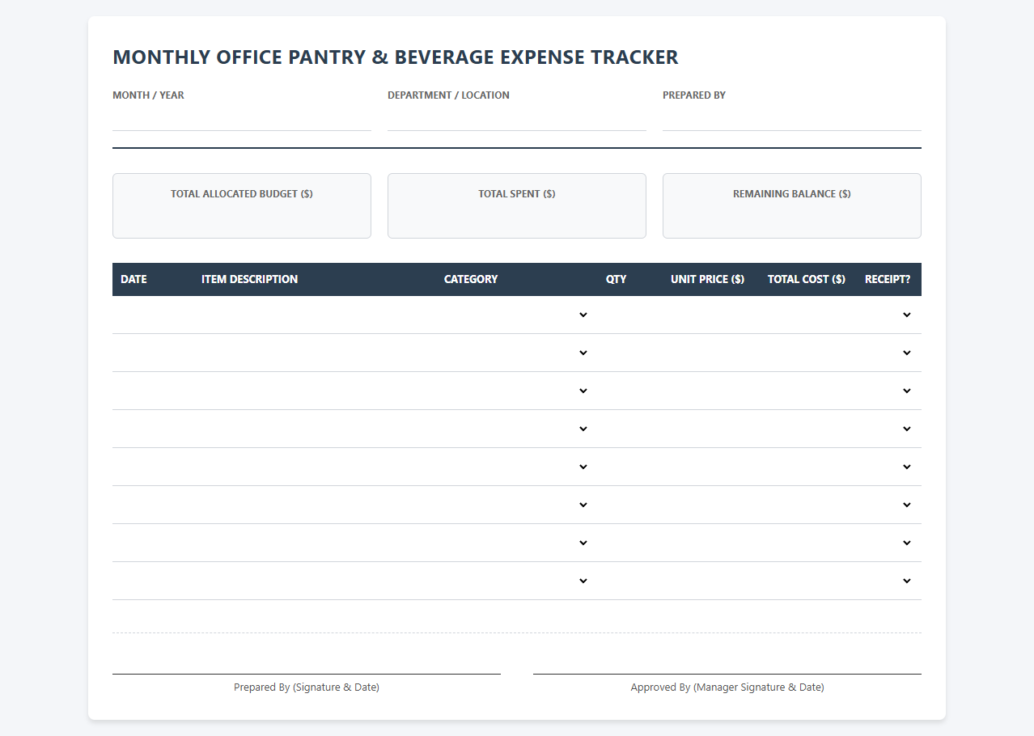Image resolution: width=1034 pixels, height=736 pixels.
Task: Select the Total Cost ($) cell in the first row
Action: tap(808, 315)
